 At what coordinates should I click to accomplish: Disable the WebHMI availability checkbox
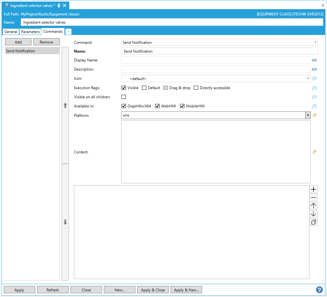157,106
